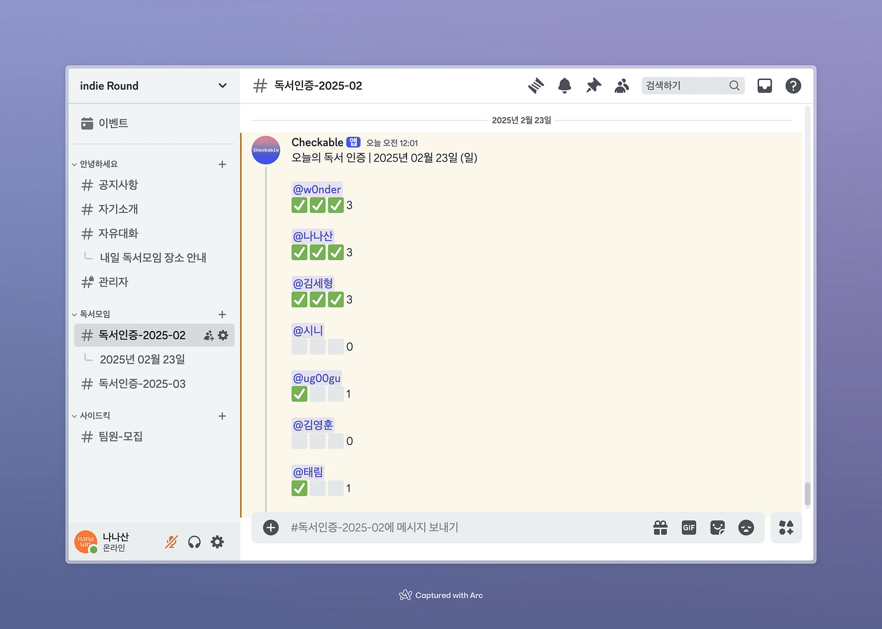Open the GIF picker
Viewport: 882px width, 629px height.
[x=689, y=527]
